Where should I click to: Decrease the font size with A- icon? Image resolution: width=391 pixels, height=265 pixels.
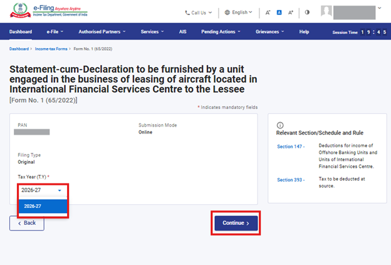[268, 12]
